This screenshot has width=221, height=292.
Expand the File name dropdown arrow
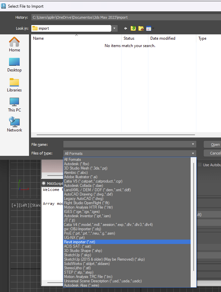193,144
